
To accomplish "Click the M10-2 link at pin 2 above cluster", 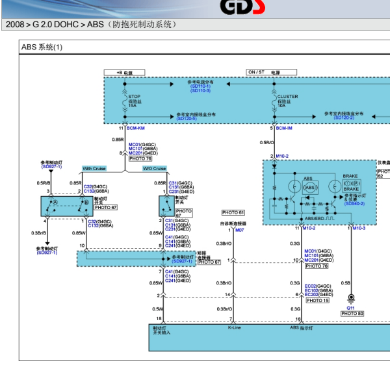I will [282, 156].
